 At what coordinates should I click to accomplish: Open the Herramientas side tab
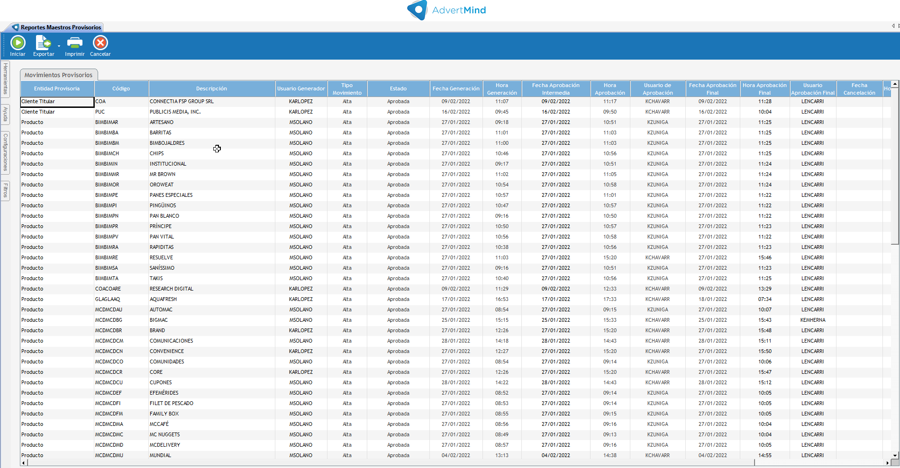pyautogui.click(x=6, y=79)
